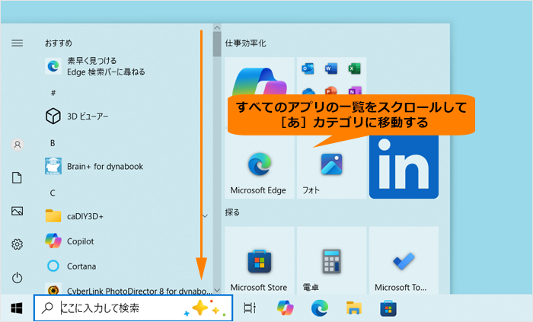Open the hamburger menu in Start
The image size is (533, 322).
coord(18,43)
